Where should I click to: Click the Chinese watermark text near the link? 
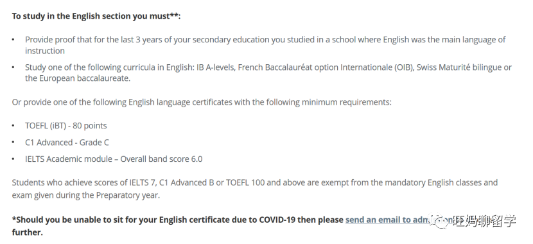[484, 221]
